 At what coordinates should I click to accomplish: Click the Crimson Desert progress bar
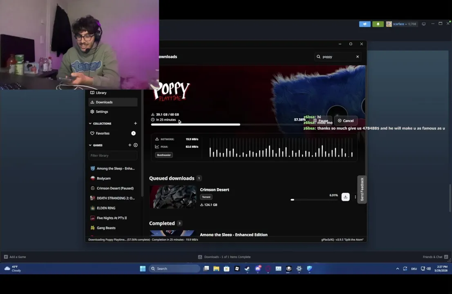tap(314, 200)
